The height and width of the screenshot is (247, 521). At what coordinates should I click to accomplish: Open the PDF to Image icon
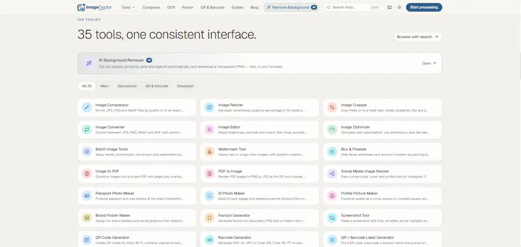[x=209, y=174]
